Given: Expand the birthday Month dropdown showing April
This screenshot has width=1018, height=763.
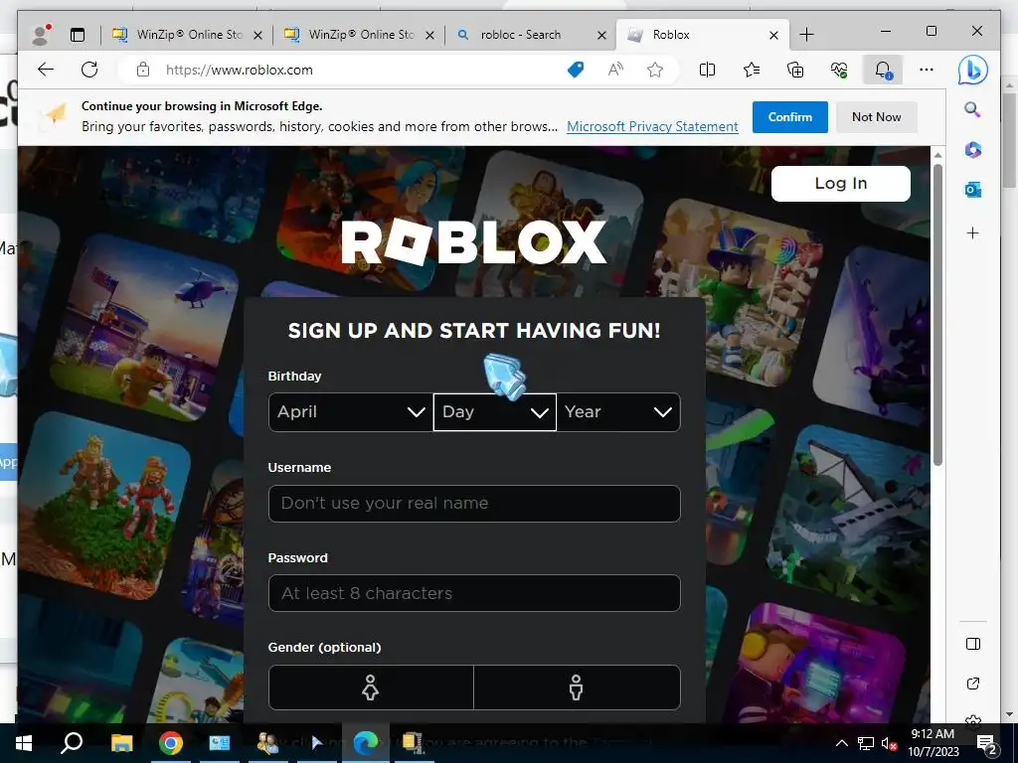Looking at the screenshot, I should tap(351, 412).
